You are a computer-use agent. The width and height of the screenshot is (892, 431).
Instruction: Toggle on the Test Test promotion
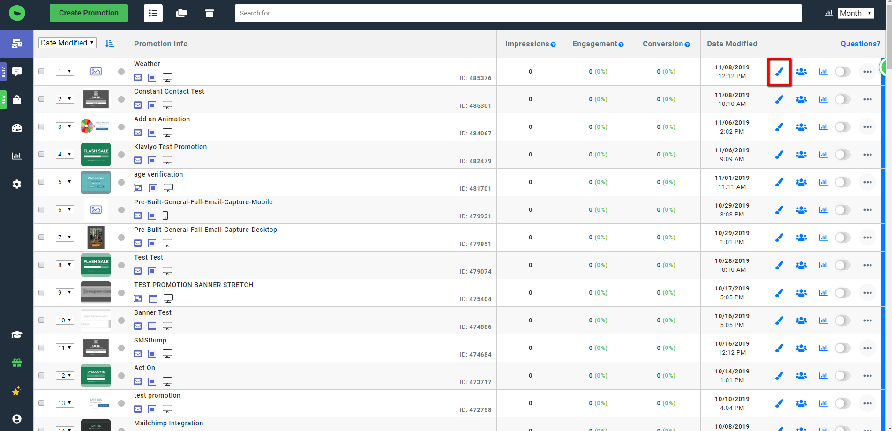point(842,265)
